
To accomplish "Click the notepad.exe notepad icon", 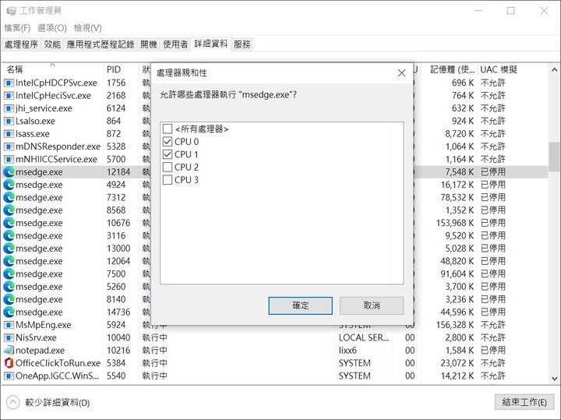I will coord(9,351).
